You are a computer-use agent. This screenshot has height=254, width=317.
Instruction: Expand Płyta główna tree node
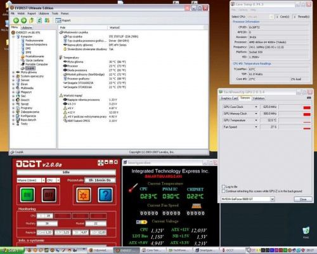[13, 72]
